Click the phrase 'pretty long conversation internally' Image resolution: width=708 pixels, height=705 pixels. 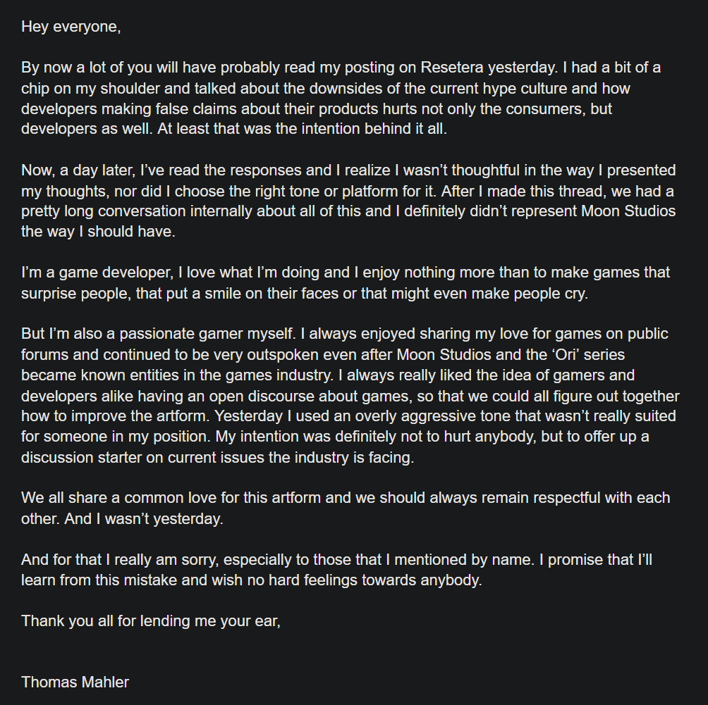(x=126, y=211)
